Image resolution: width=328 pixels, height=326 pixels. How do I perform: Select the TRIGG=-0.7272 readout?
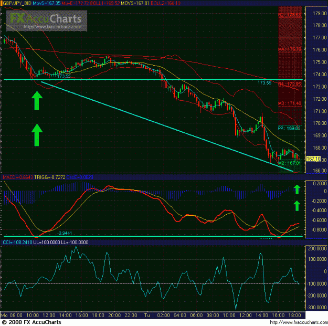click(x=50, y=177)
